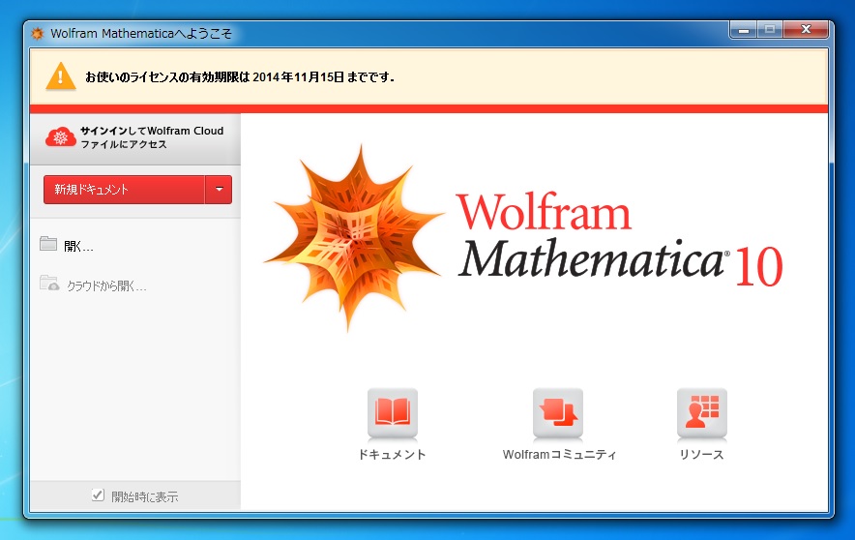855x540 pixels.
Task: Choose クラウドから開く... entry
Action: 106,285
